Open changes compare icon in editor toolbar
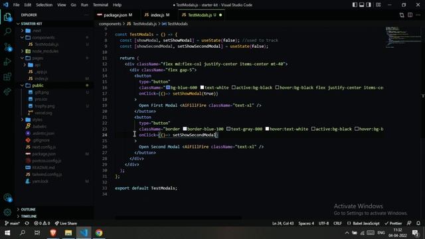Screen dimensions: 425x239 402,15
